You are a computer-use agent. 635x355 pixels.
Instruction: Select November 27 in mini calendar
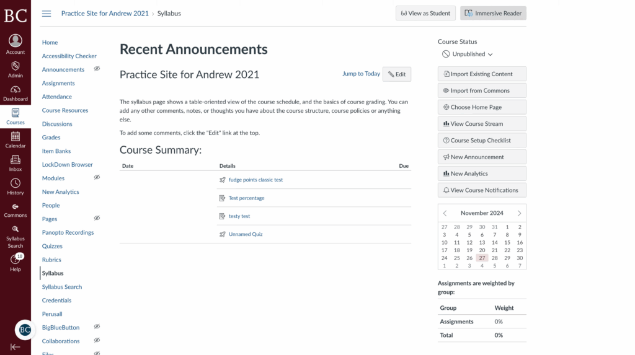[482, 258]
